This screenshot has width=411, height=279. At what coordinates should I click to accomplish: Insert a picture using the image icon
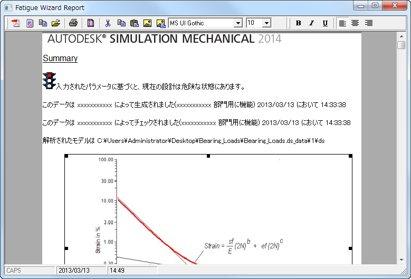click(147, 23)
